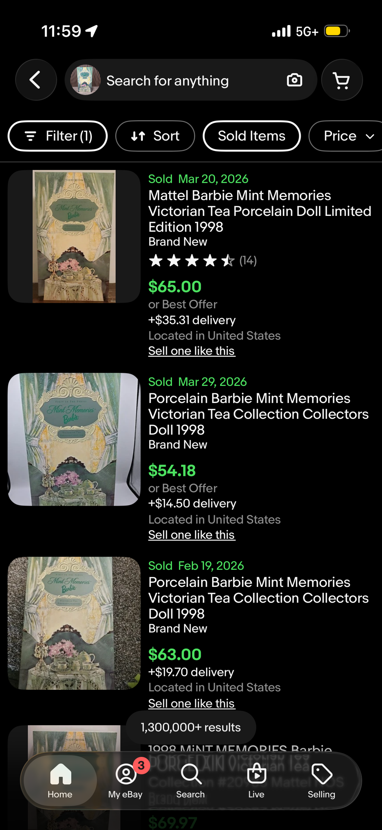Viewport: 382px width, 830px height.
Task: Expand the Price dropdown
Action: (346, 136)
